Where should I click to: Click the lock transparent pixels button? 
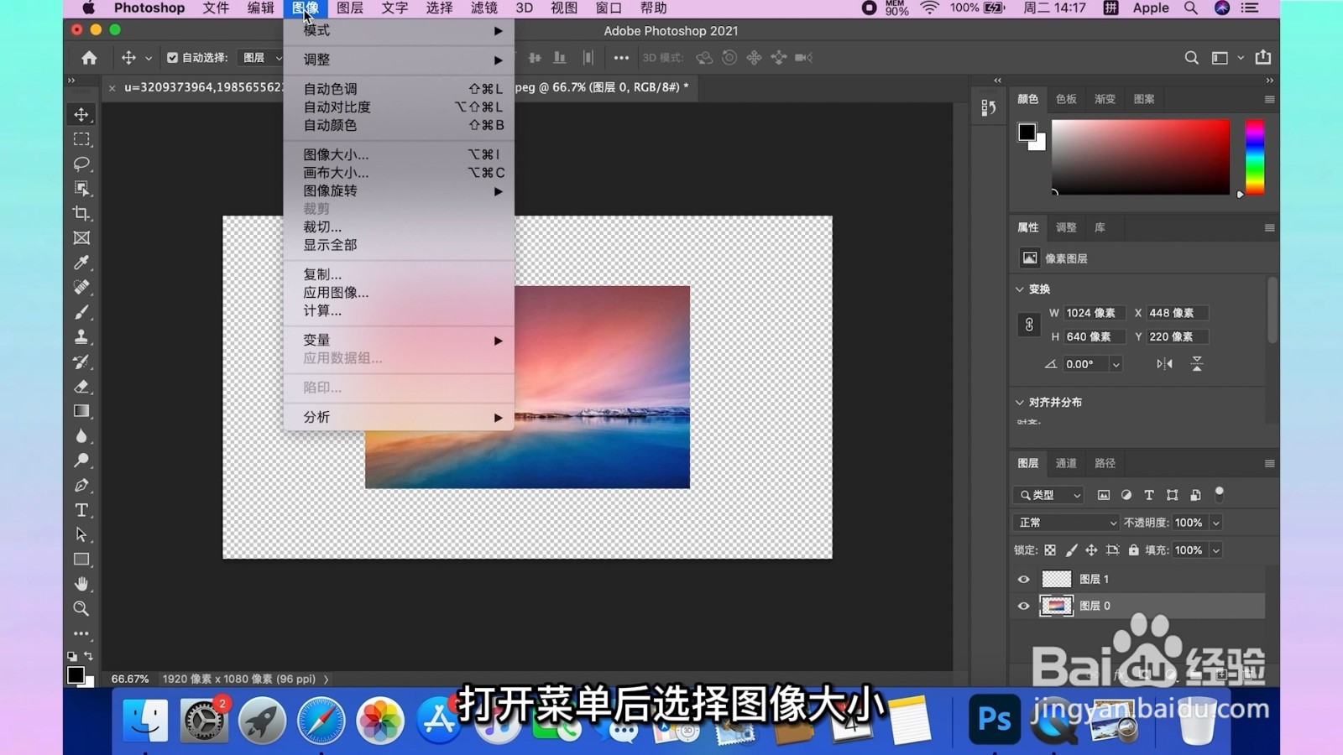(x=1050, y=549)
